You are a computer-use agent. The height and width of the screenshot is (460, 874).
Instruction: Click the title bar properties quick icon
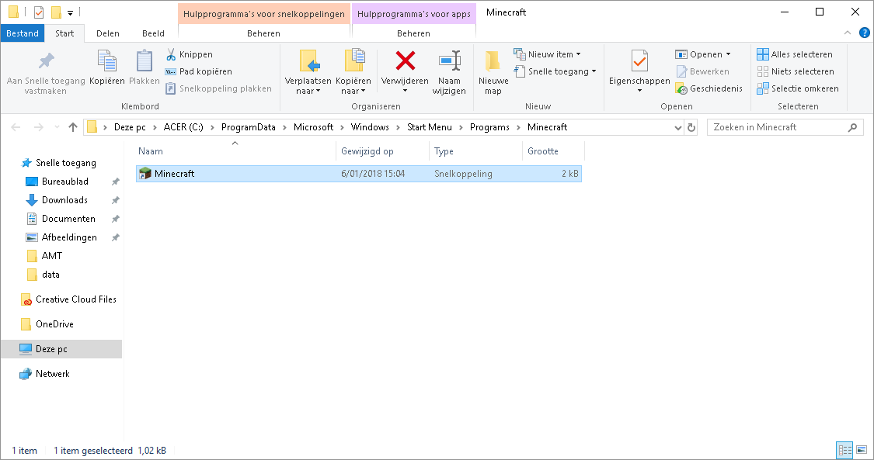pos(39,12)
